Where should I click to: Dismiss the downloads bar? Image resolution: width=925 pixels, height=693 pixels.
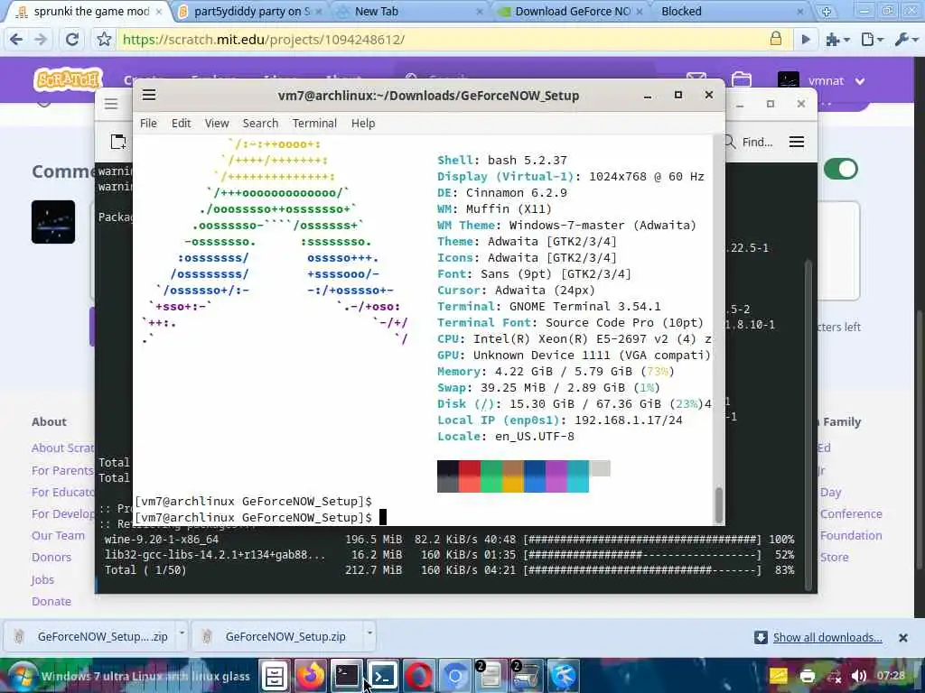[x=902, y=638]
